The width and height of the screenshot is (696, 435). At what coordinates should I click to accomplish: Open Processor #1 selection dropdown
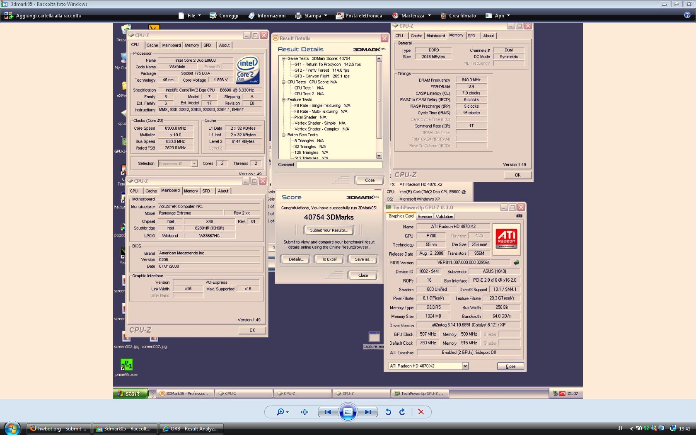(x=177, y=164)
